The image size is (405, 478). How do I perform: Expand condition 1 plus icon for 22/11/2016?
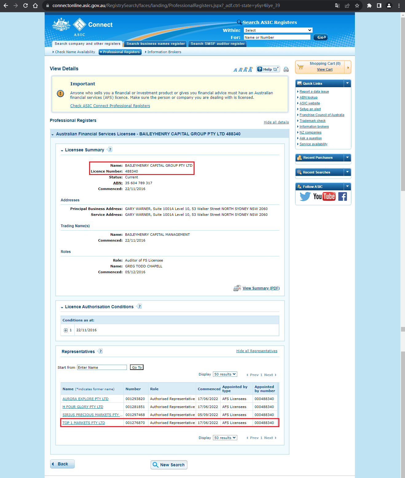click(x=66, y=330)
